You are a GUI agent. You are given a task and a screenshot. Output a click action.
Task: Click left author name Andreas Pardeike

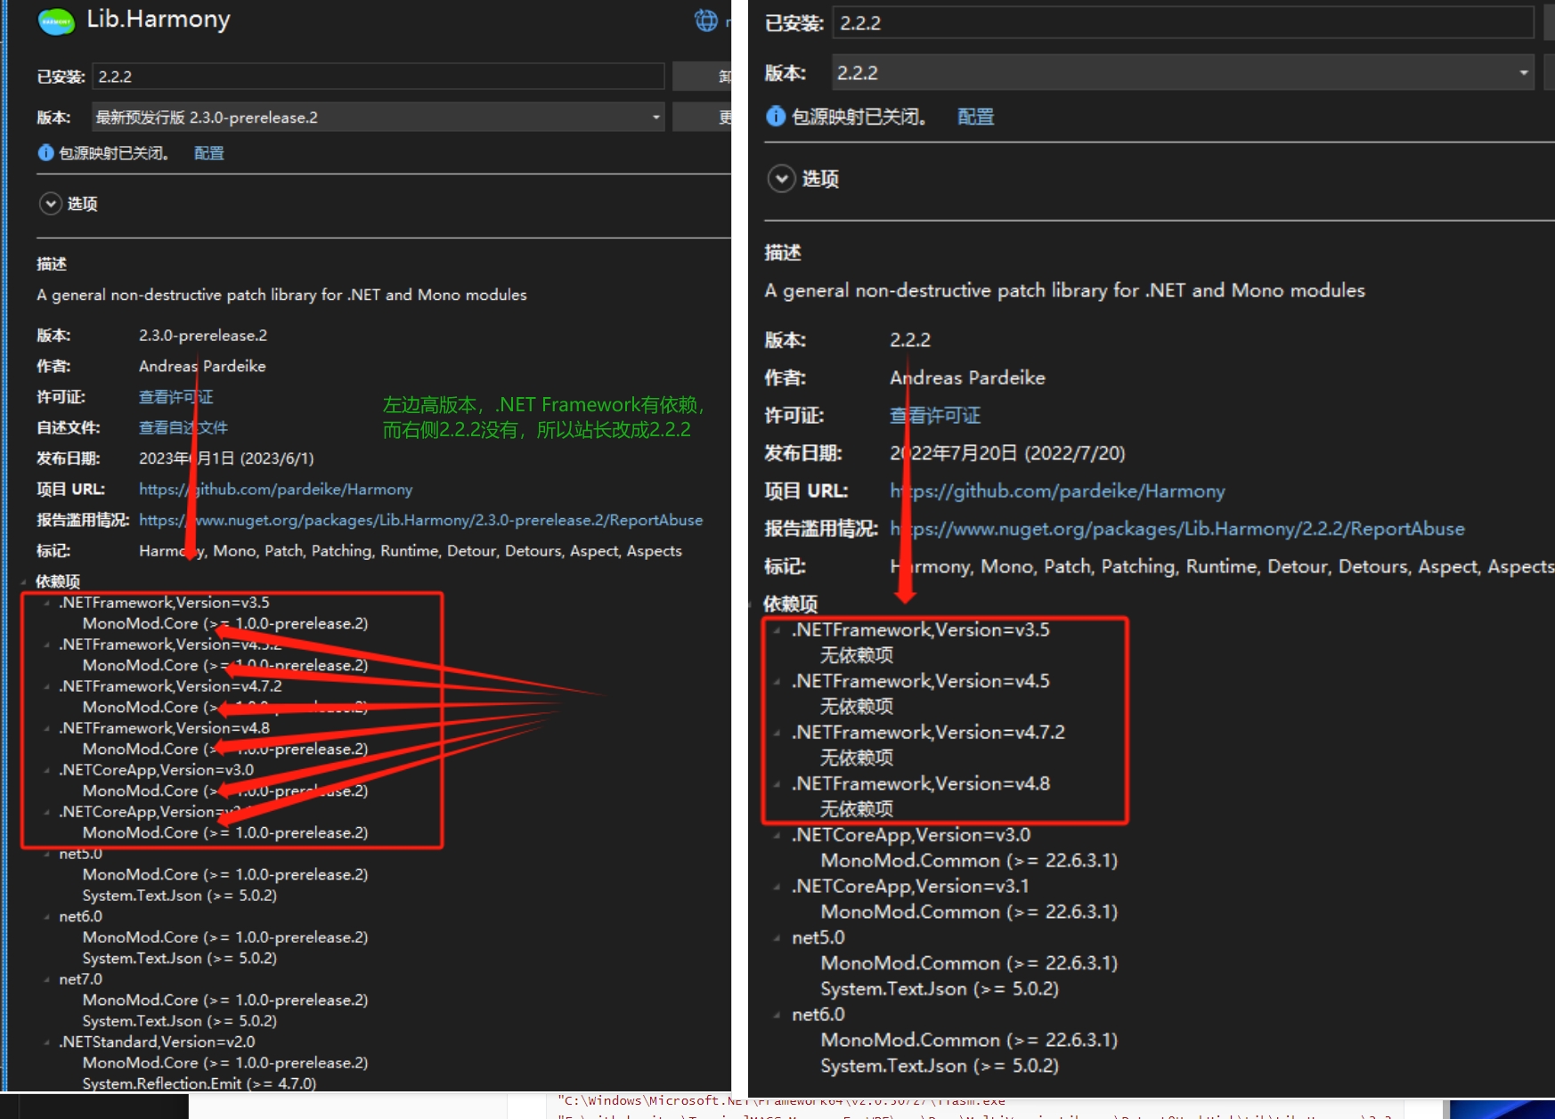[x=202, y=366]
